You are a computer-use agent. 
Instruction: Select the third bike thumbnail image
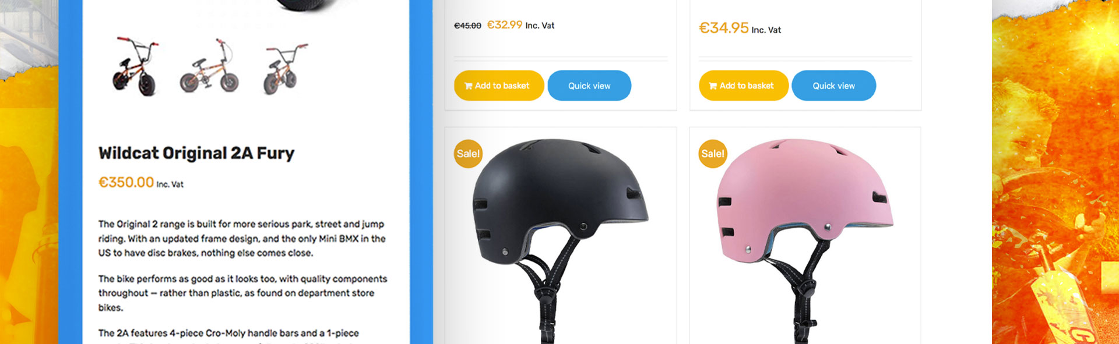click(284, 67)
